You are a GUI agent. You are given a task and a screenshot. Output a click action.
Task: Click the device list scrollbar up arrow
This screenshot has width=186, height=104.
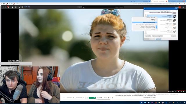pyautogui.click(x=146, y=15)
